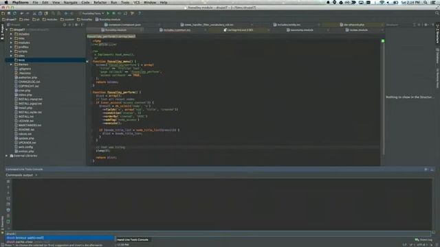Open macOS Spotlight search
Viewport: 440px width, 247px height.
point(426,3)
